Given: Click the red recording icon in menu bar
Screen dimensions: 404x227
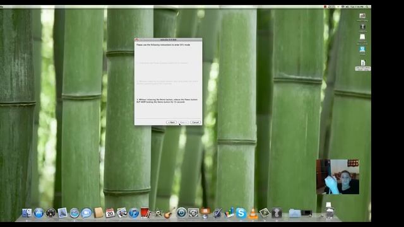Looking at the screenshot, I should (x=325, y=7).
